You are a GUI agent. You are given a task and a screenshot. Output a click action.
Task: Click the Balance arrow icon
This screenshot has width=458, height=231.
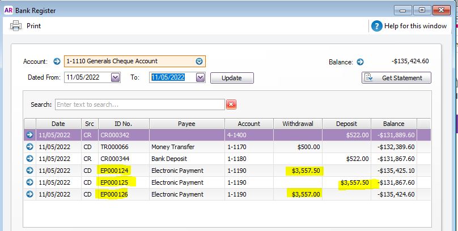(360, 62)
